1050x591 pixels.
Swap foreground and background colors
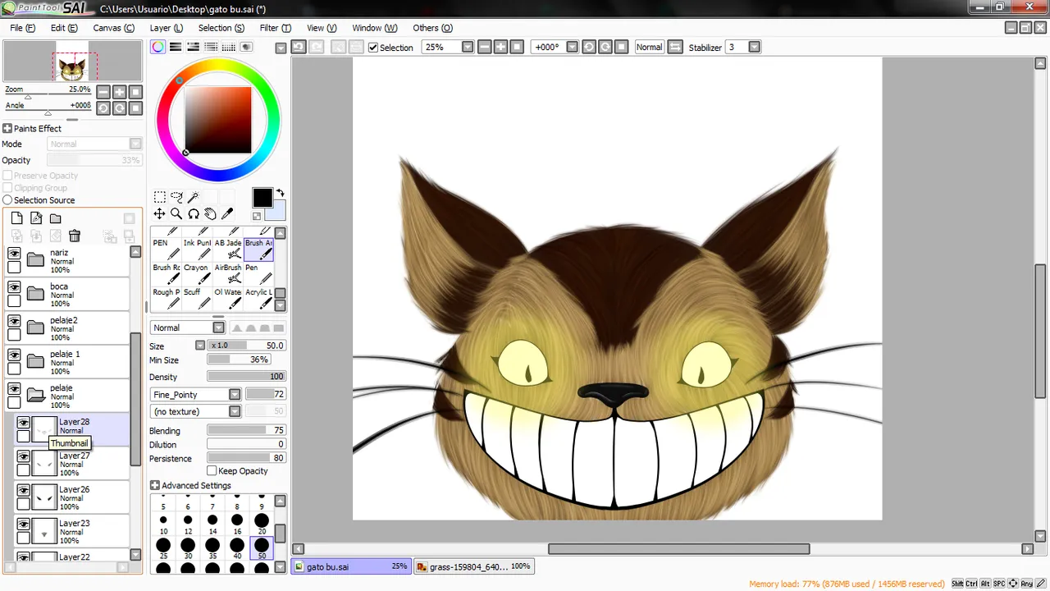tap(280, 194)
